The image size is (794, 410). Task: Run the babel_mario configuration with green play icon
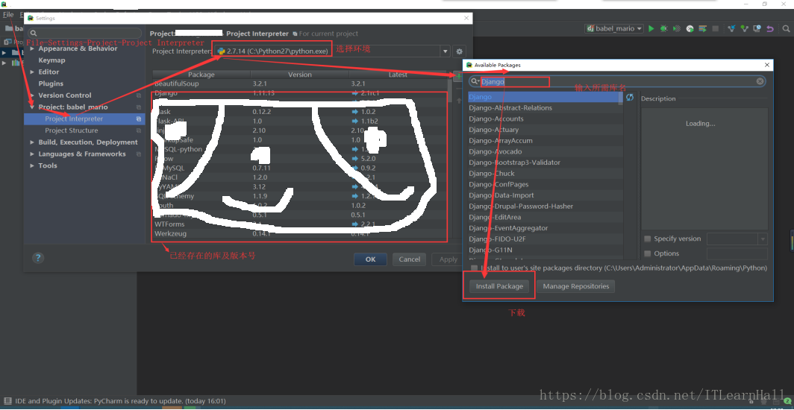pyautogui.click(x=651, y=29)
